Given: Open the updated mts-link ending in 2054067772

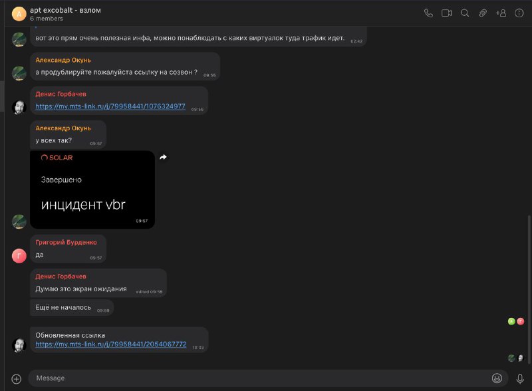Looking at the screenshot, I should coord(111,344).
